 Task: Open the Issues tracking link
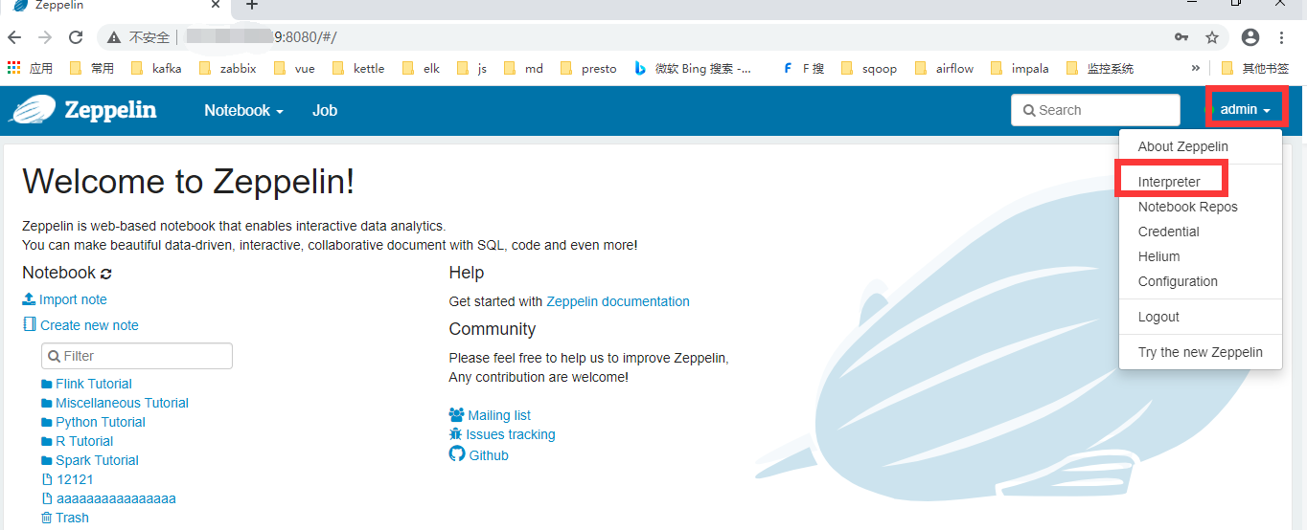click(502, 434)
